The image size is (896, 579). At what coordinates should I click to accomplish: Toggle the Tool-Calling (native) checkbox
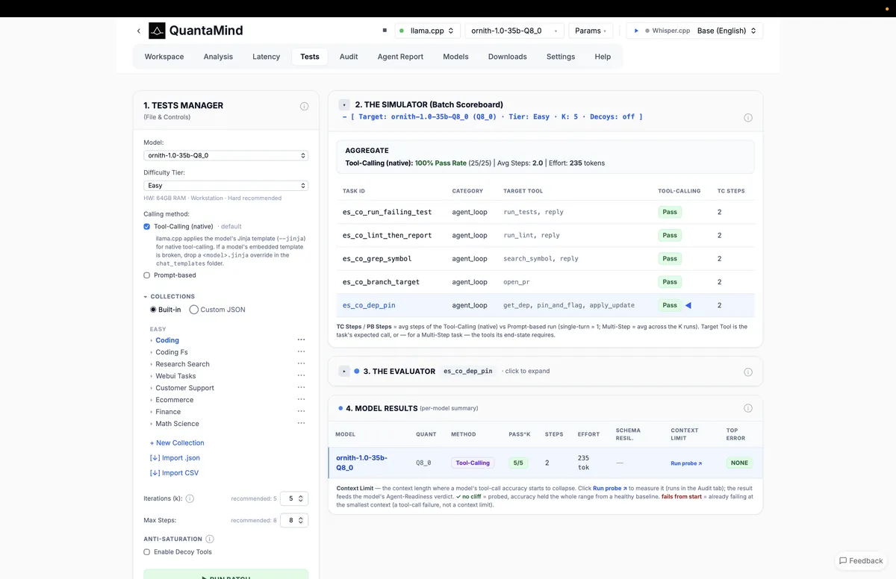click(x=147, y=226)
